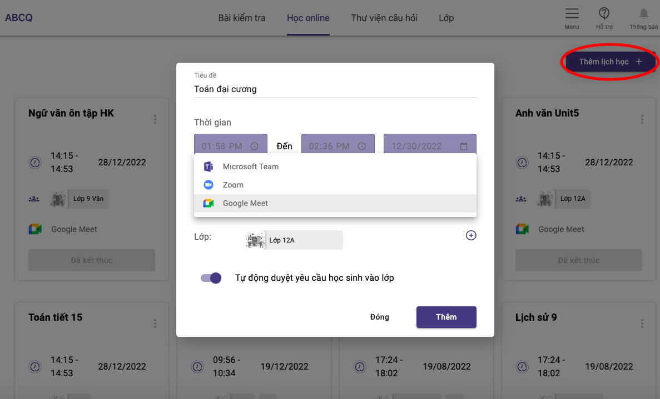Open three-dot menu on Anh văn Unit5 card
This screenshot has height=399, width=660.
(x=642, y=119)
